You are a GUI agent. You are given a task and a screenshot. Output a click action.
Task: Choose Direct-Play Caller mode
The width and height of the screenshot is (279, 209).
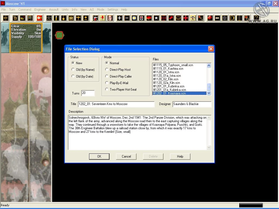(119, 76)
